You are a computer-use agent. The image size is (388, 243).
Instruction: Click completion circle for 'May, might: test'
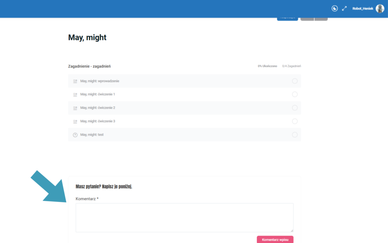coord(295,135)
